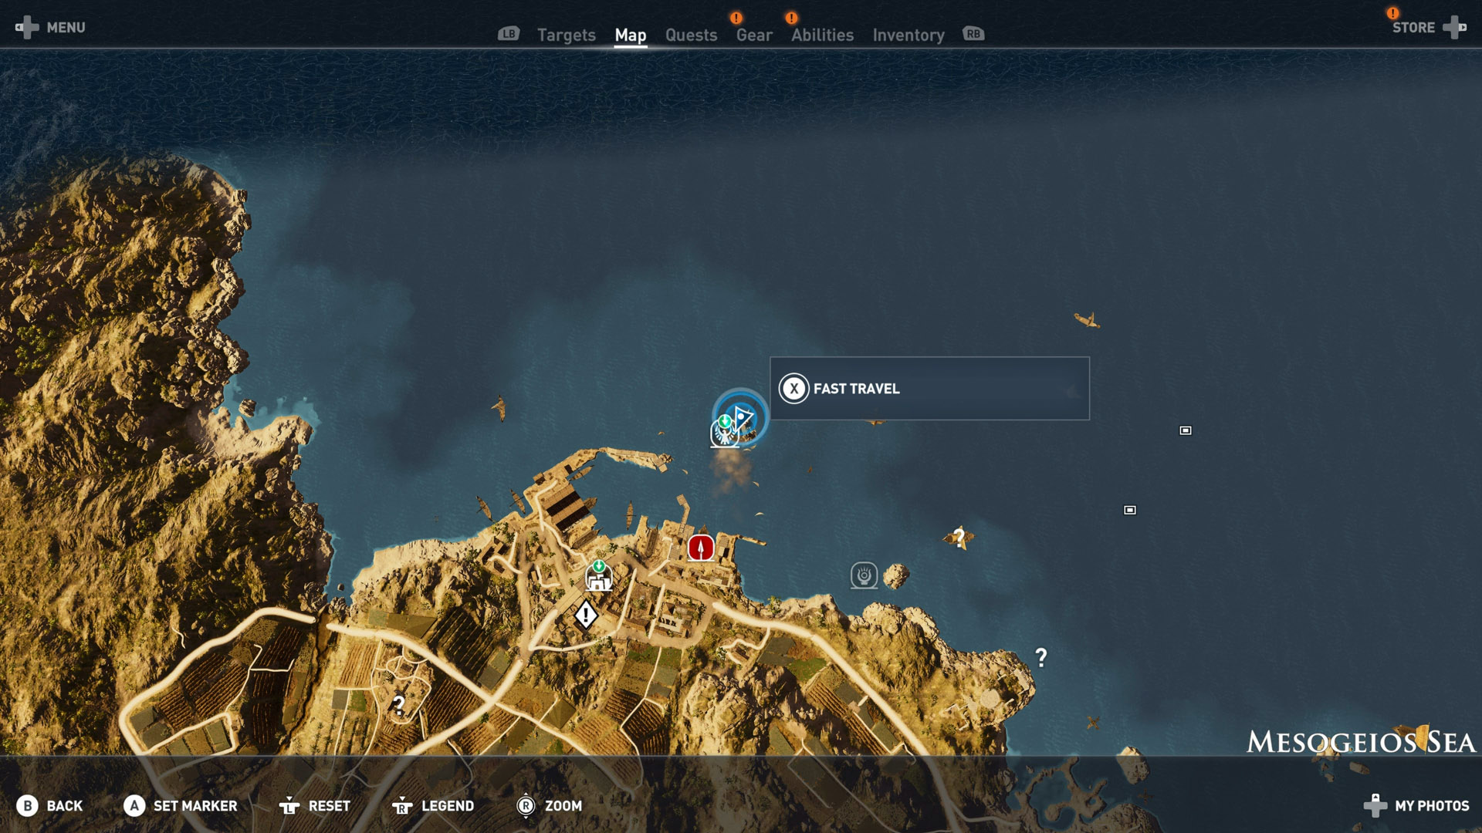Screen dimensions: 1482x833
Task: Click the BACK button
Action: (x=49, y=806)
